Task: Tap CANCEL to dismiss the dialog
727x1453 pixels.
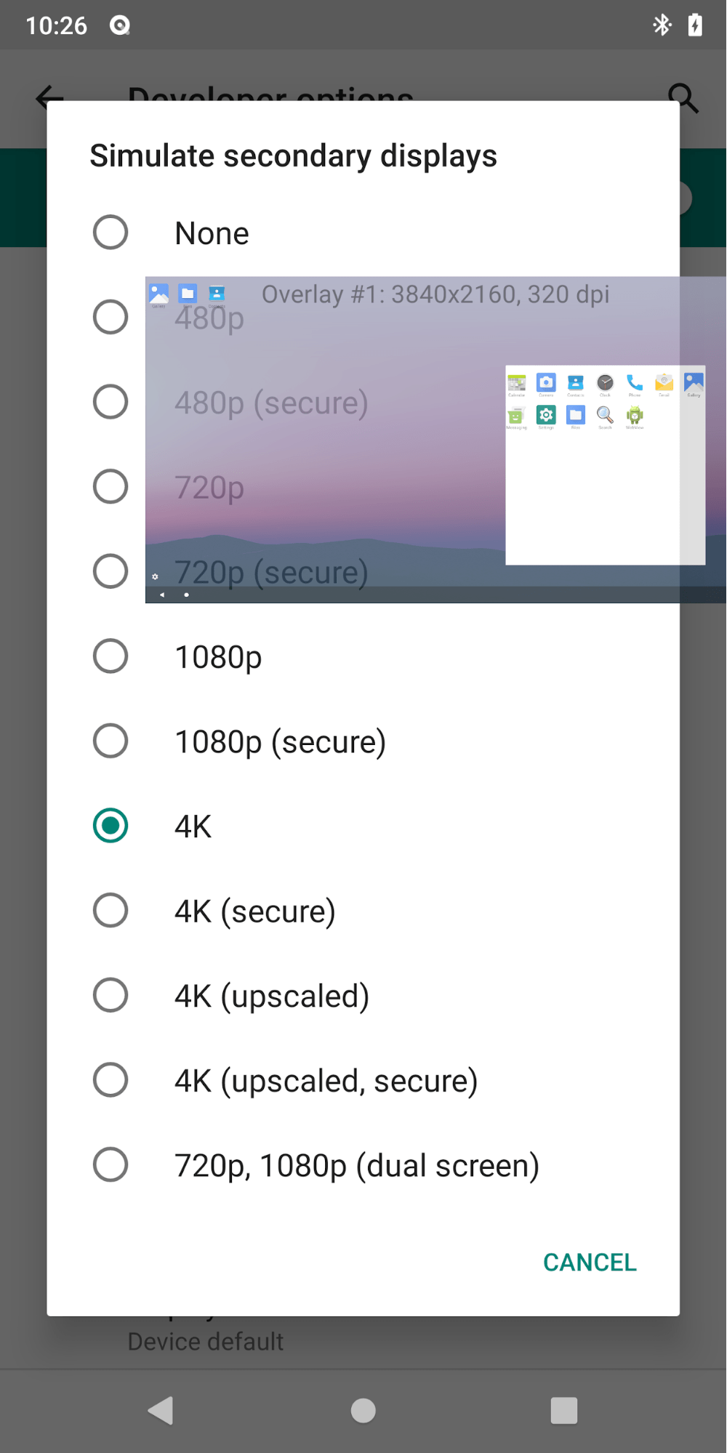Action: [589, 1262]
